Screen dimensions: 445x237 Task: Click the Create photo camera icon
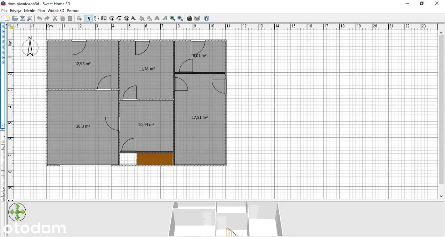click(x=189, y=18)
